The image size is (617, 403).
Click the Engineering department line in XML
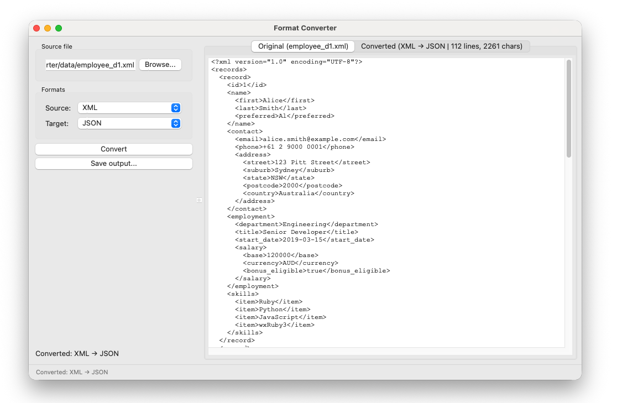click(x=306, y=224)
